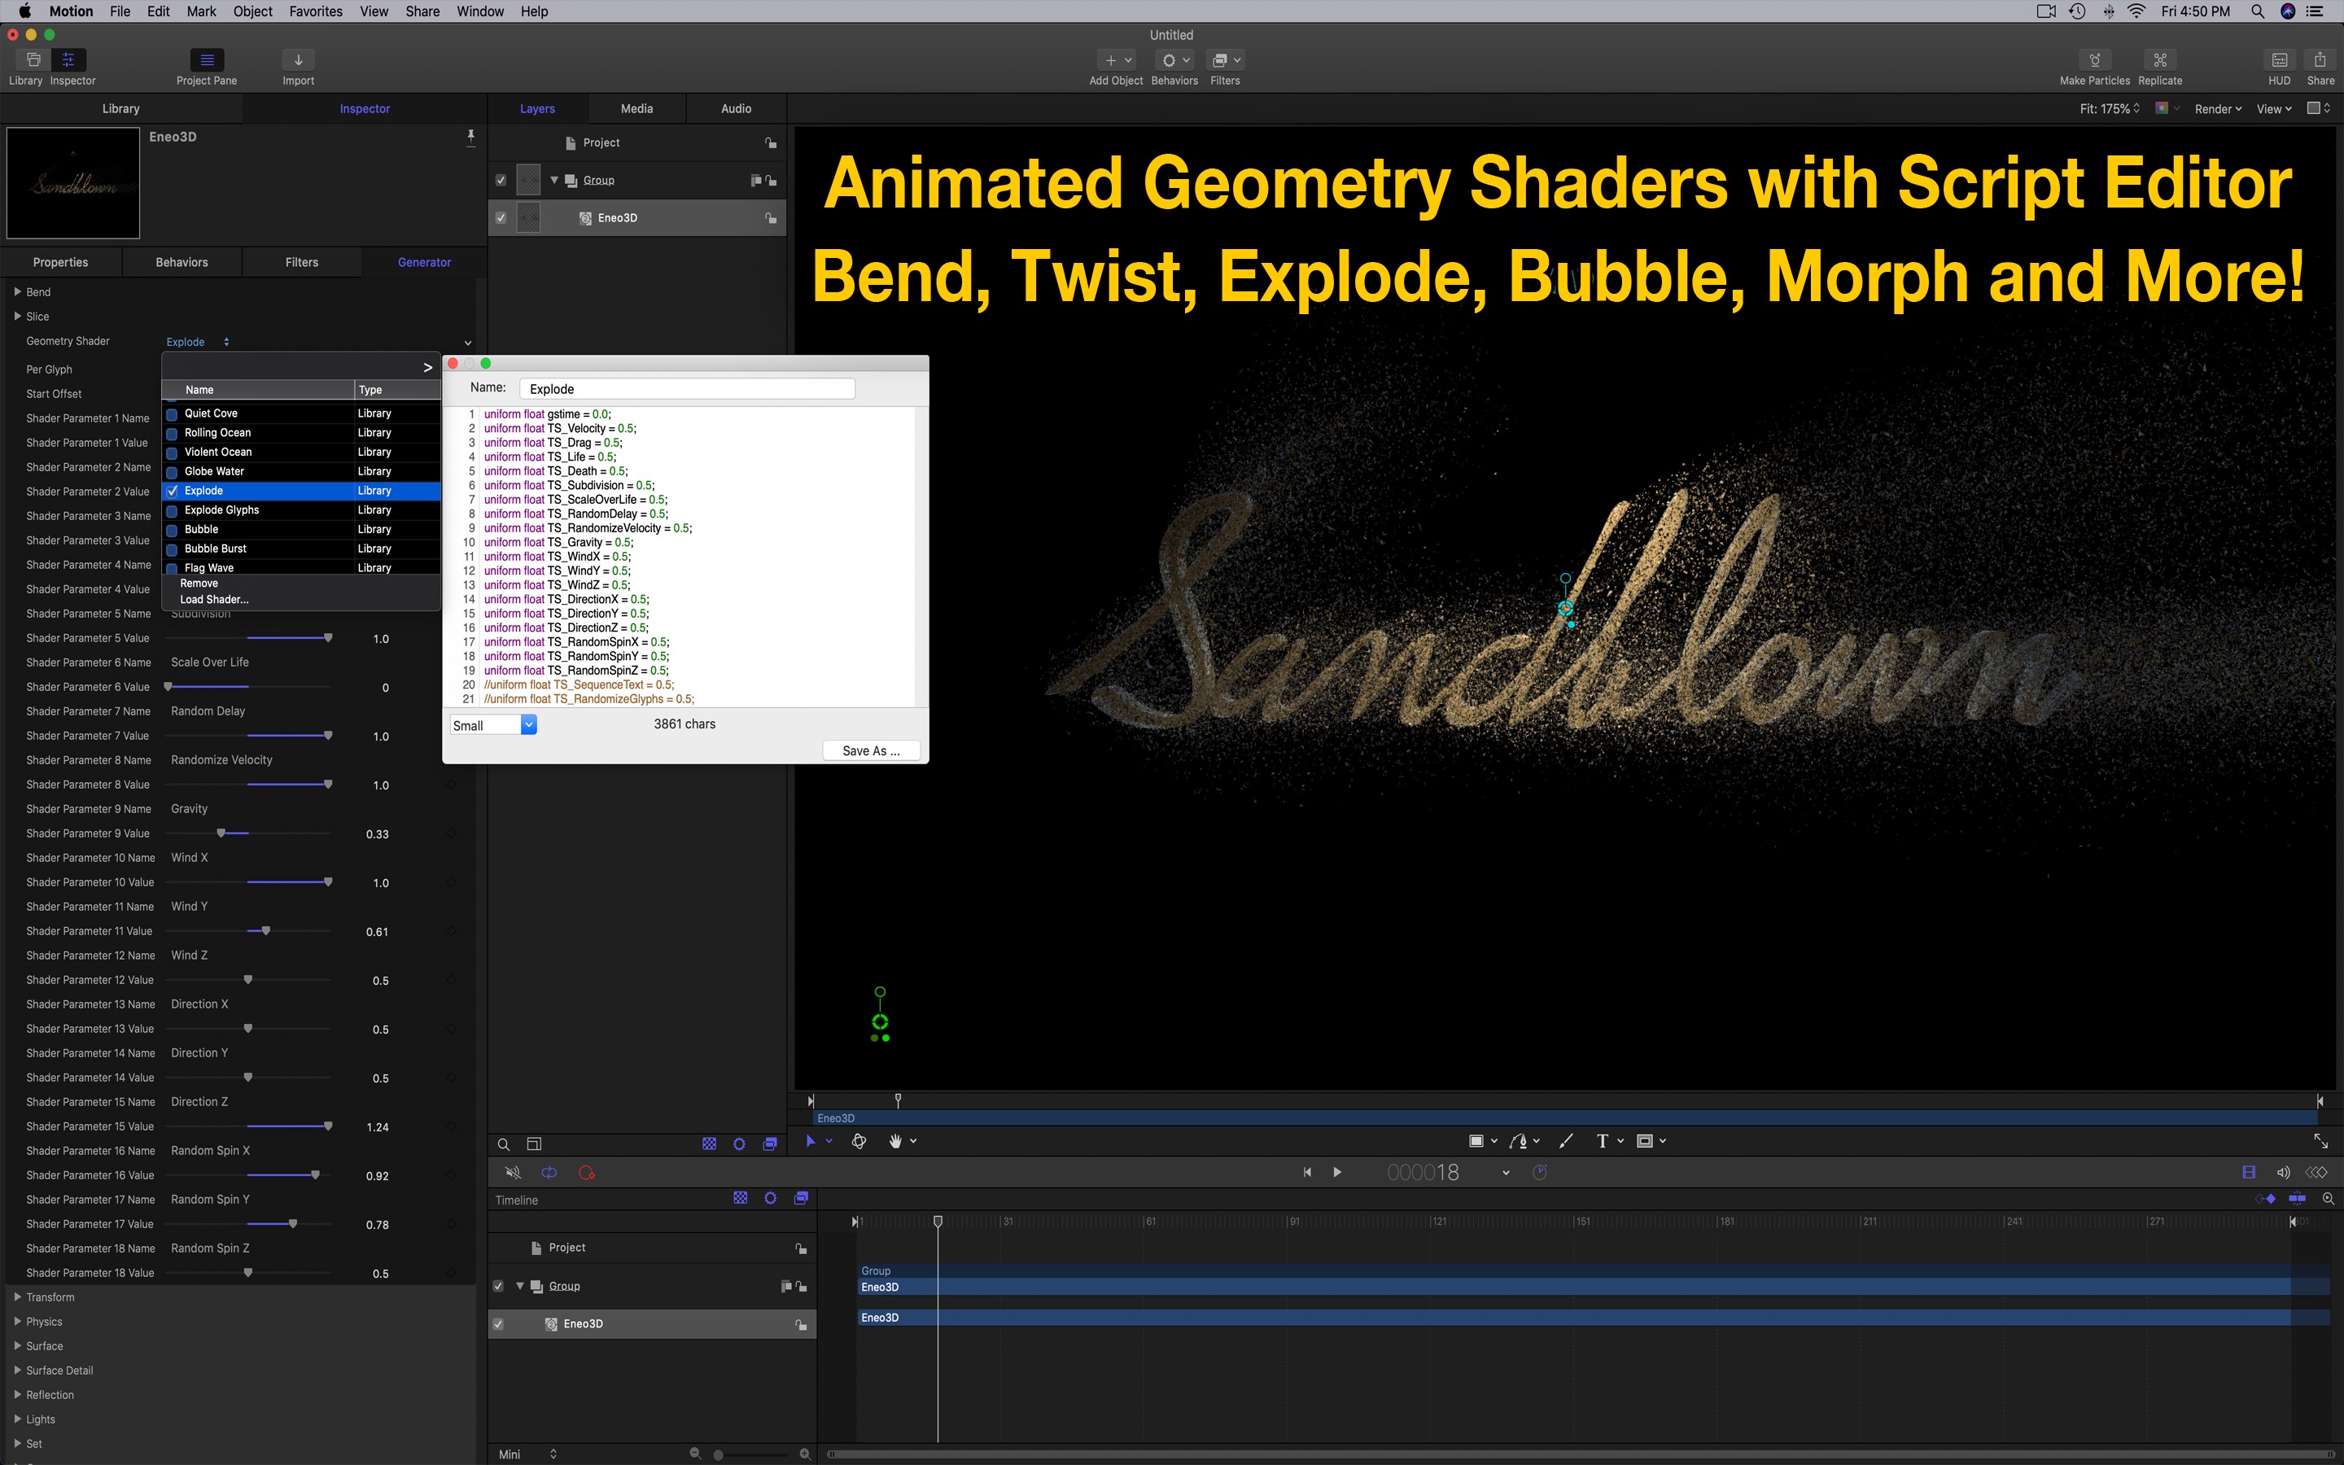This screenshot has height=1465, width=2344.
Task: Check the Explode Glyphs shader checkbox
Action: 172,510
